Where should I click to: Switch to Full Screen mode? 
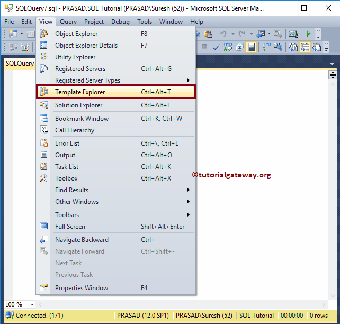point(116,227)
